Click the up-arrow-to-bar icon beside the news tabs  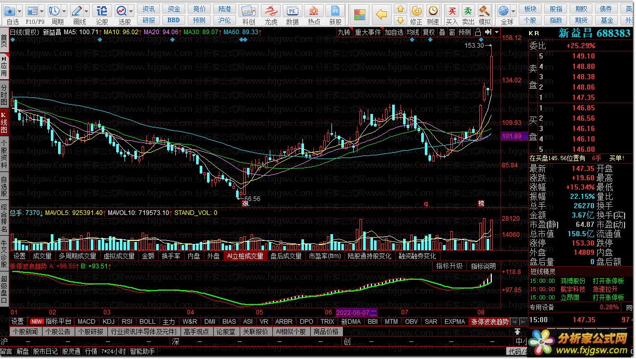[518, 331]
